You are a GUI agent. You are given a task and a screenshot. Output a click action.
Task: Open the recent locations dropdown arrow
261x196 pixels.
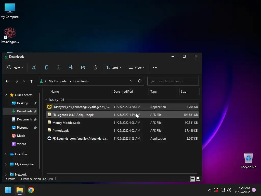point(24,81)
